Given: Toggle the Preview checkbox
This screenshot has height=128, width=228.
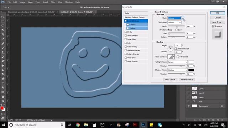Looking at the screenshot, I should point(213,26).
